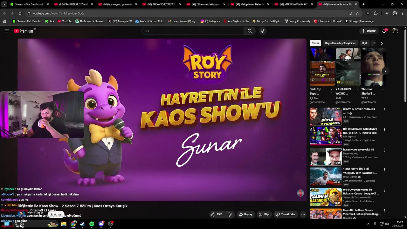Go back with the browser back arrow
Screen dimensions: 407x229
(4, 13)
